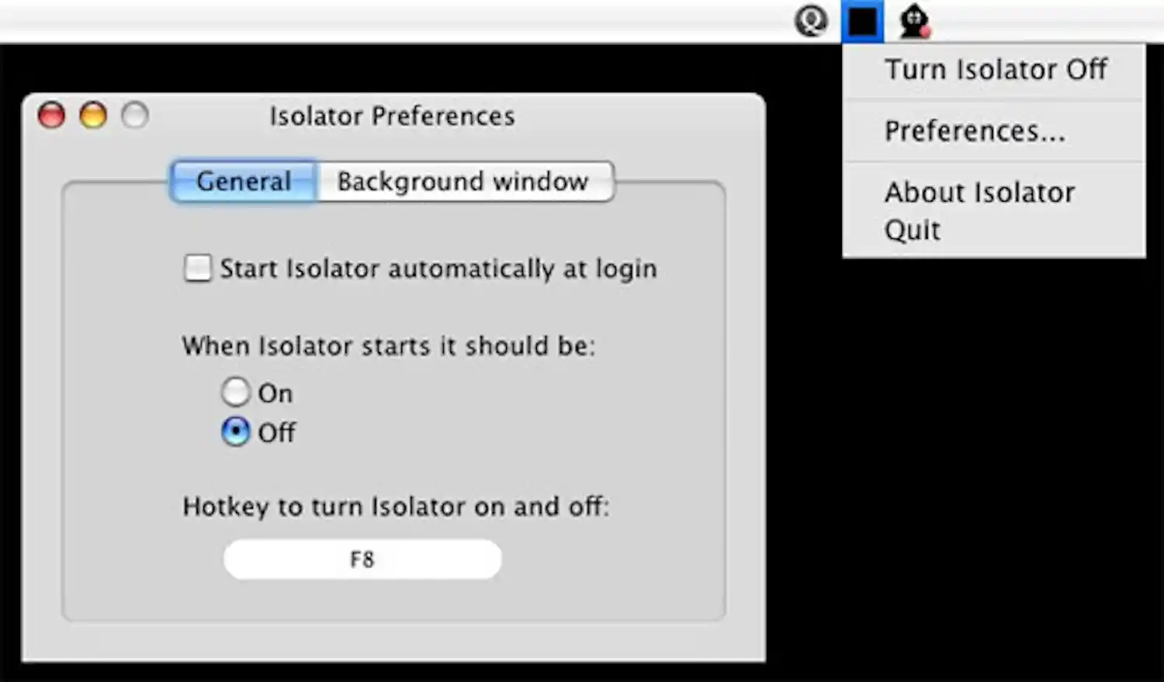The width and height of the screenshot is (1164, 682).
Task: Select the On startup radio button
Action: point(236,393)
